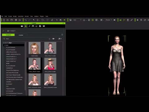The height and width of the screenshot is (112, 149).
Task: Collapse the Avatar tree node
Action: pyautogui.click(x=5, y=45)
